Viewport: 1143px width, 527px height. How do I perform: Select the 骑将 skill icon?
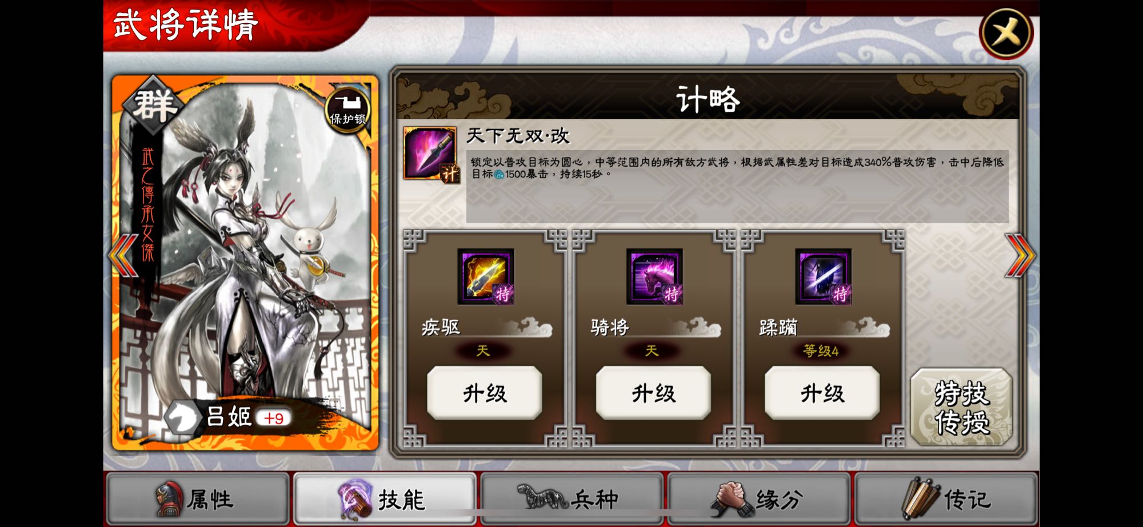(654, 276)
